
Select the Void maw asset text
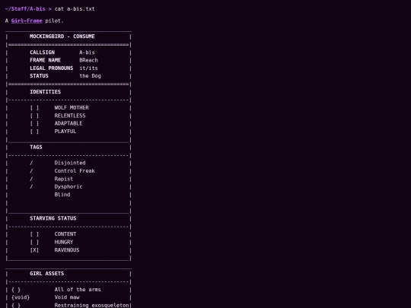[x=67, y=297]
